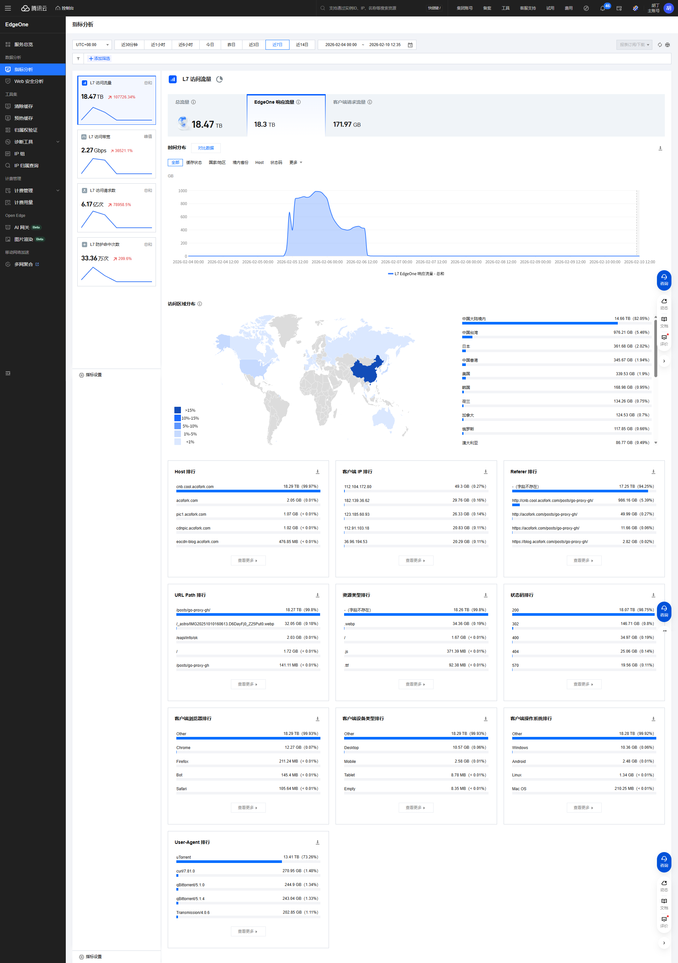Viewport: 678px width, 963px height.
Task: Click the 添加筛选 link
Action: point(99,59)
